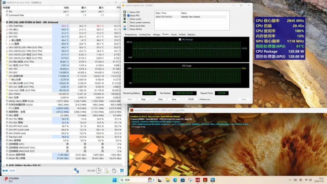Click the HWiNFO network remote connection icon
Screen dimensions: 327x184
(76, 171)
